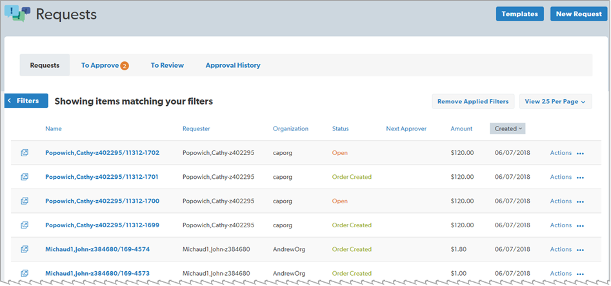The height and width of the screenshot is (286, 611).
Task: Click the ellipsis icon for request 11312-1702
Action: click(x=580, y=154)
